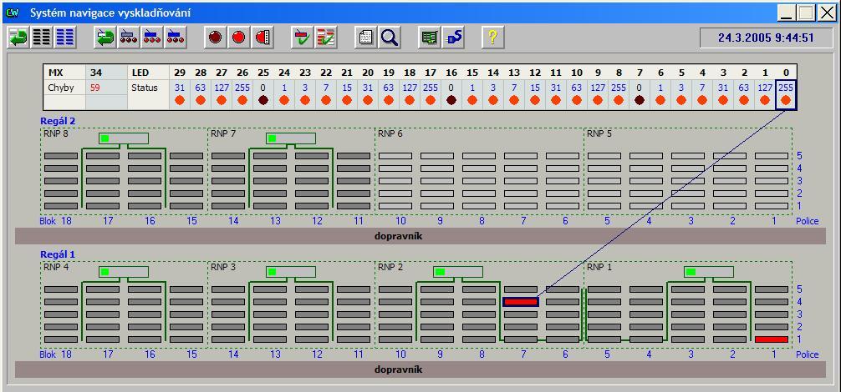
Task: Select the red shelf at bottom of RNP 1
Action: [771, 339]
